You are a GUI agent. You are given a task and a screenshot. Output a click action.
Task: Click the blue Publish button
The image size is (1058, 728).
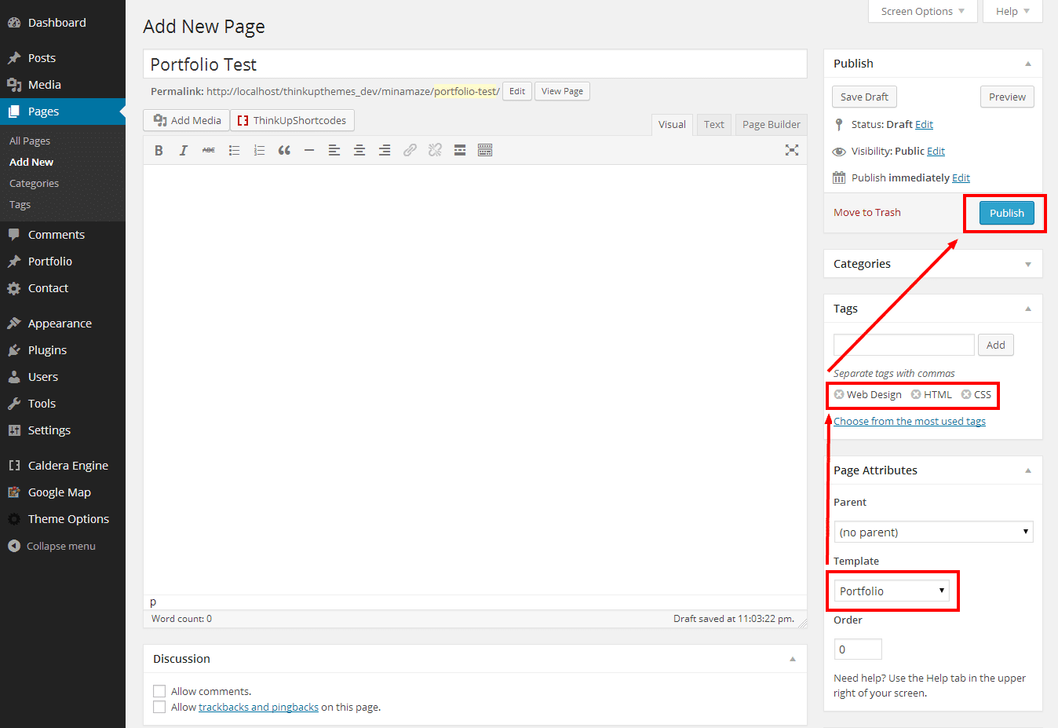pyautogui.click(x=1007, y=213)
